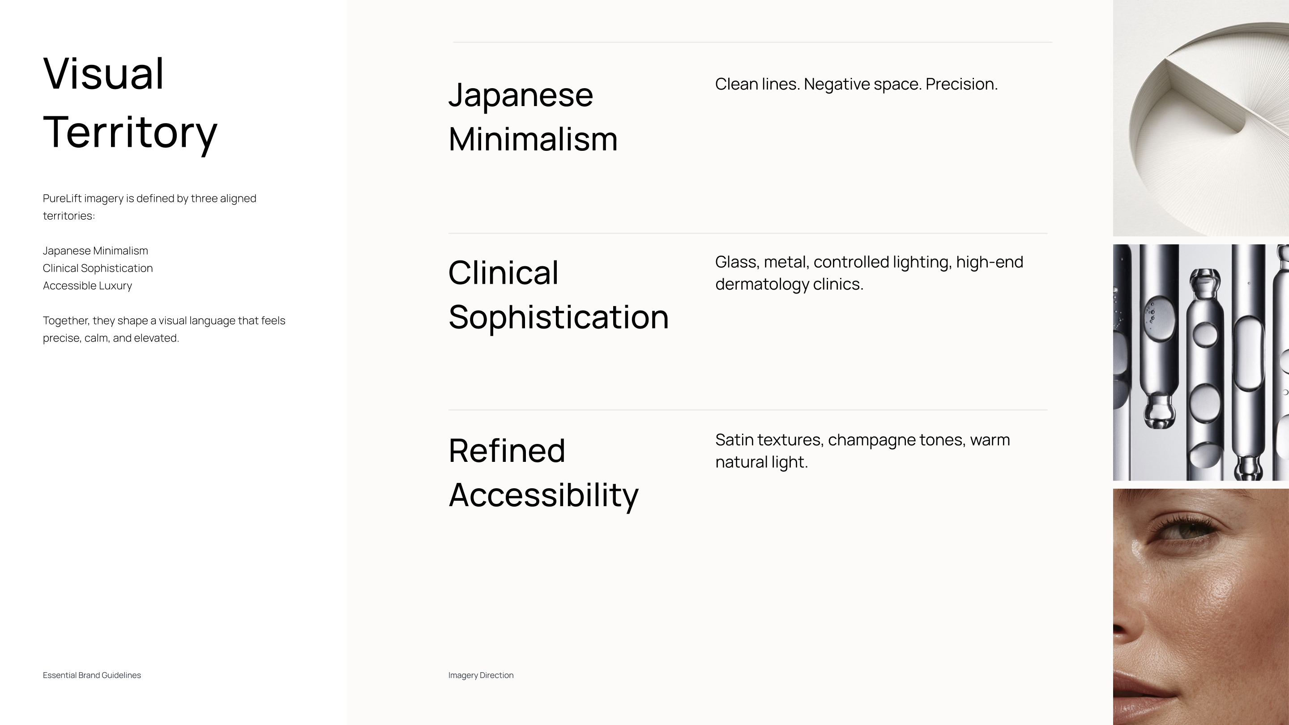Click the divider line above "Clinical Sophistication" heading

click(x=747, y=233)
